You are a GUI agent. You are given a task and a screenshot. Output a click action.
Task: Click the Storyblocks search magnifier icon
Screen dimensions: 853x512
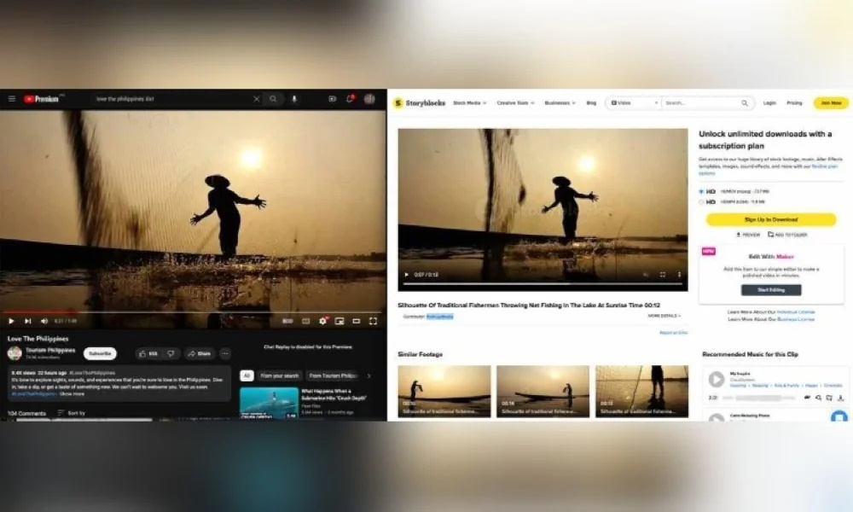(744, 102)
